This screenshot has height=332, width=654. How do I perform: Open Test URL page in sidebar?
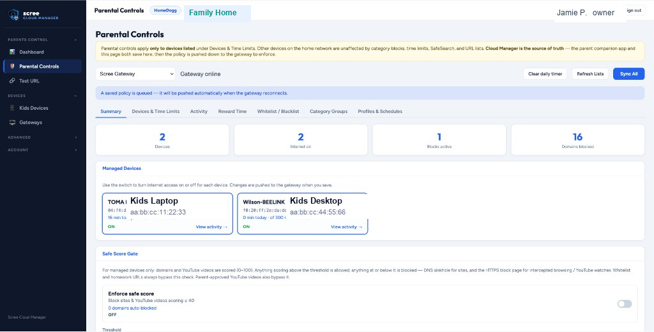click(42, 81)
